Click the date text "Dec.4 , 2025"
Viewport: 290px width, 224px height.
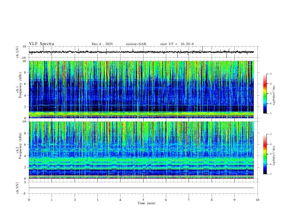point(102,44)
